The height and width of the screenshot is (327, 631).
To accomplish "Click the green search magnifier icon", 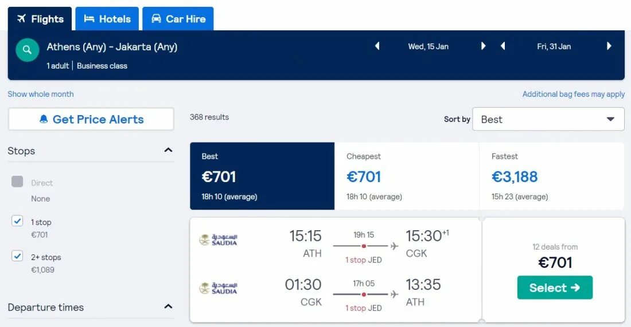I will tap(27, 50).
